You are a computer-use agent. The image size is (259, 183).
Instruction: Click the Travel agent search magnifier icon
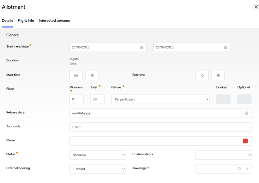click(239, 169)
